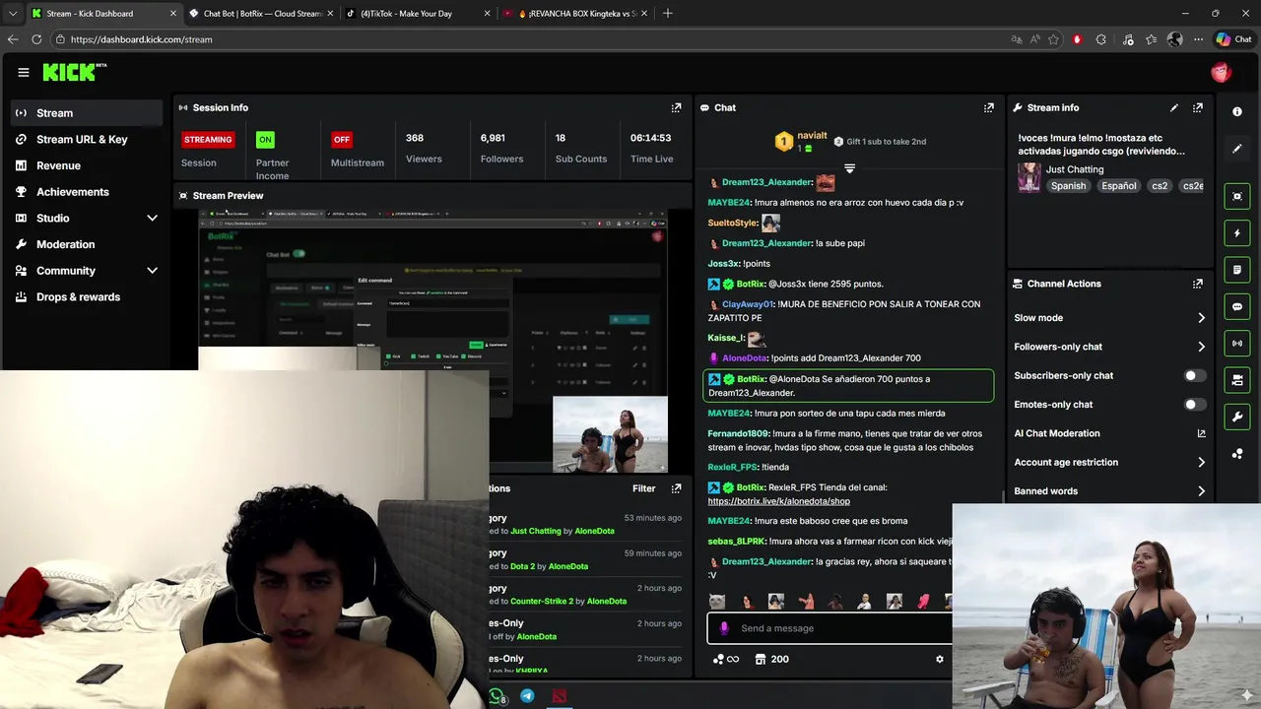
Task: Open chat settings gear icon
Action: coord(939,659)
